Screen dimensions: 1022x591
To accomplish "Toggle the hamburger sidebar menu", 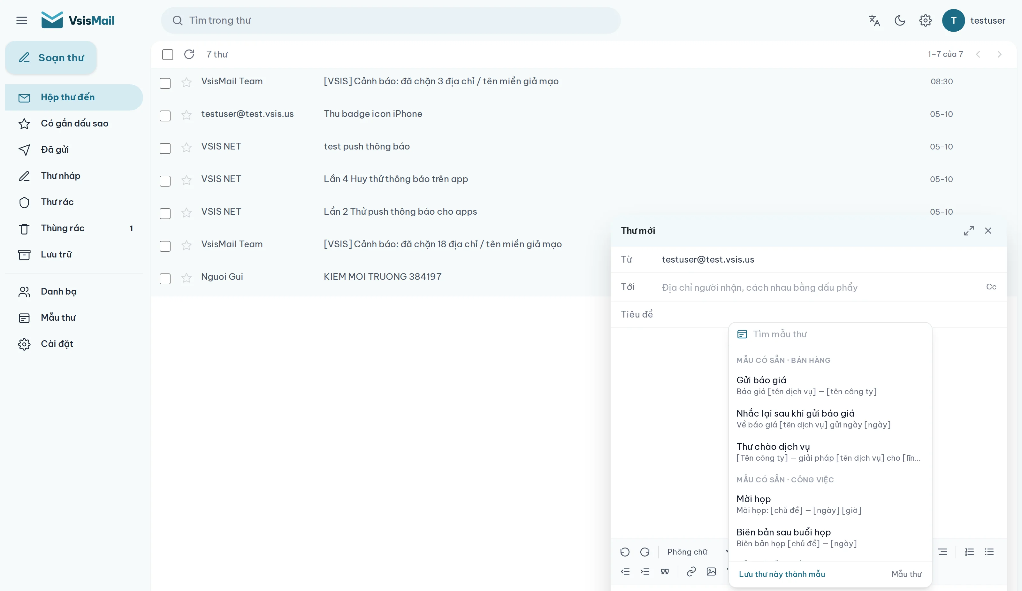I will tap(21, 20).
